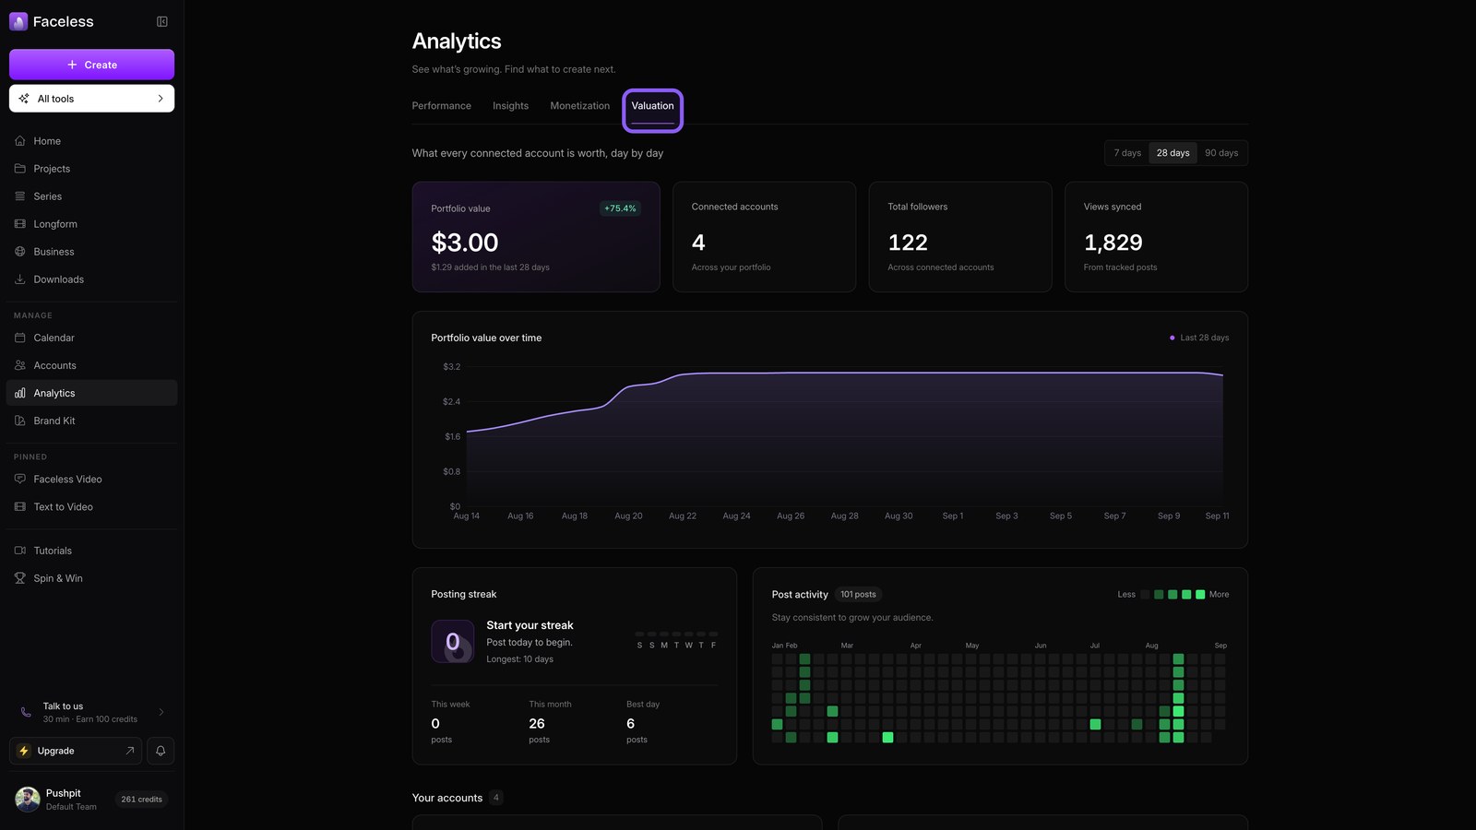
Task: Open Tutorials via the video icon
Action: [x=20, y=551]
